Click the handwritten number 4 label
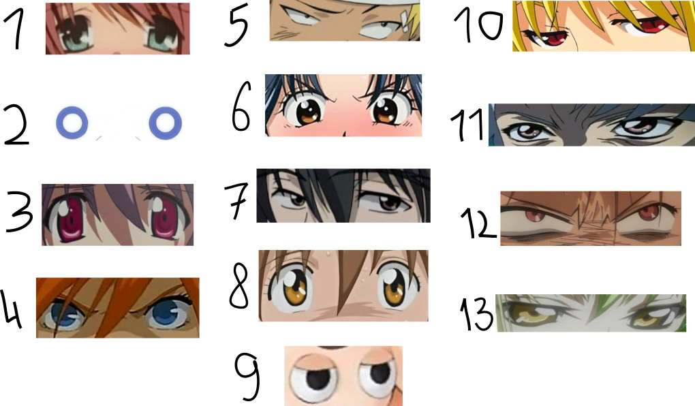Image resolution: width=695 pixels, height=406 pixels. 12,309
